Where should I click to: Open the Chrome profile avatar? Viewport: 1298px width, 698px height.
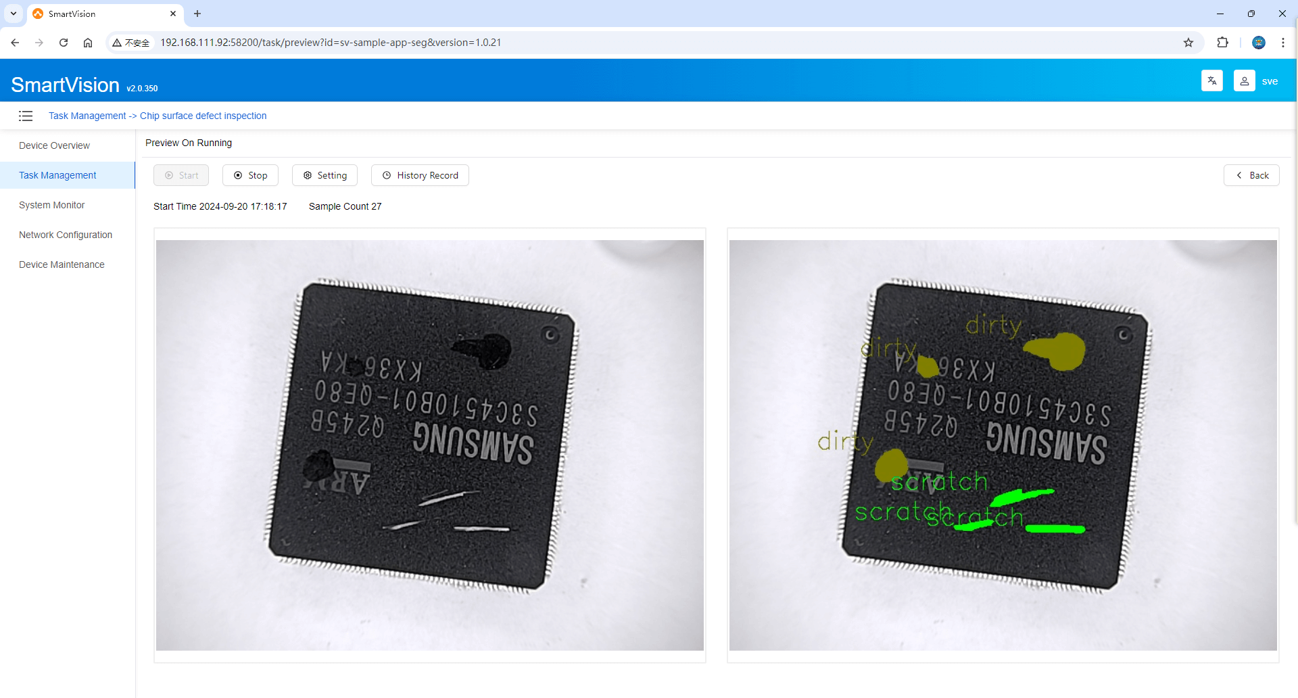click(1259, 43)
